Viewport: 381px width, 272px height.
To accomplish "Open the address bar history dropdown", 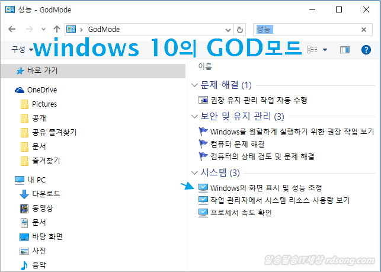I will [228, 29].
